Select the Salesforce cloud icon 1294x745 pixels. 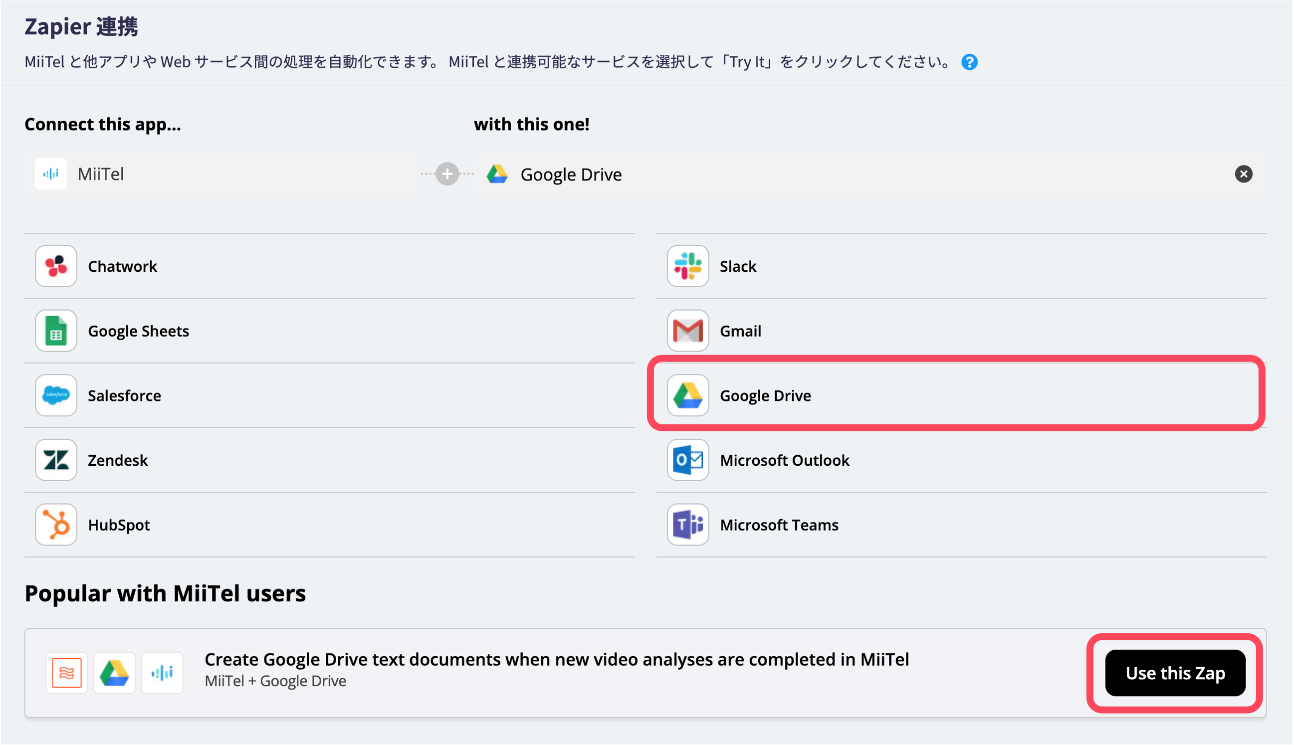(56, 395)
